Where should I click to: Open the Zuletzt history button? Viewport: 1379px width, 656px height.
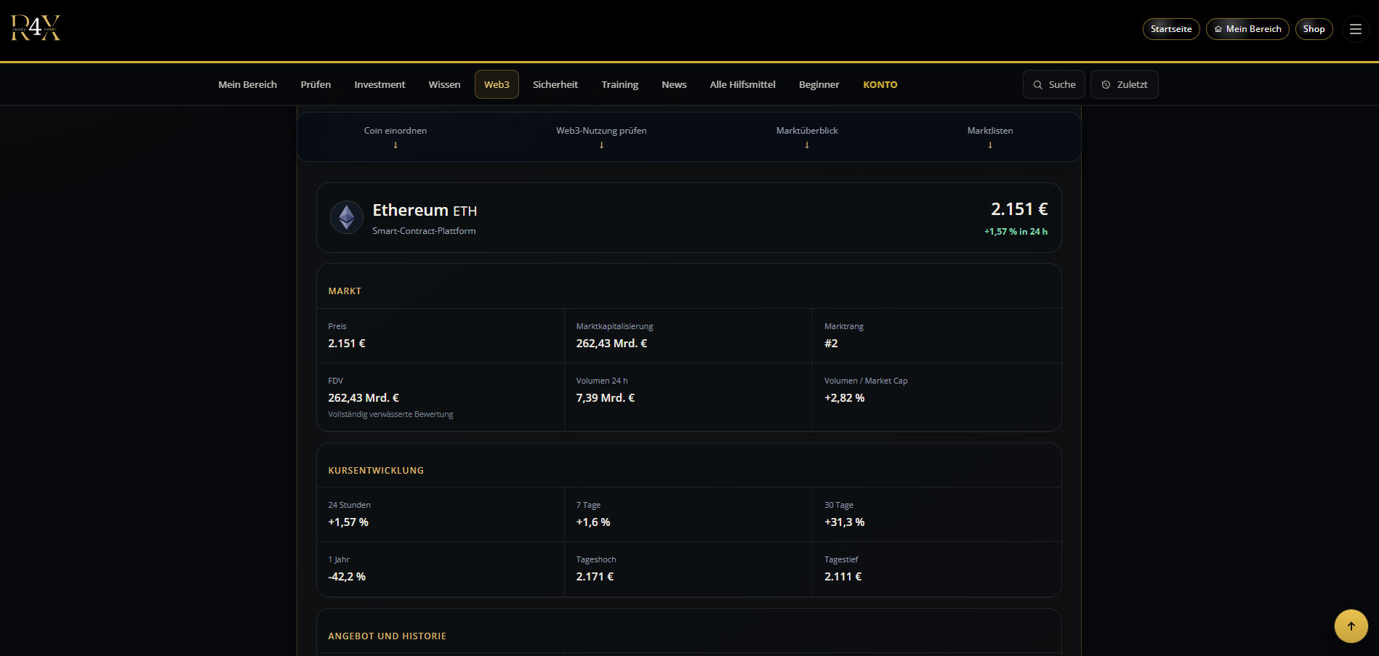[1124, 84]
